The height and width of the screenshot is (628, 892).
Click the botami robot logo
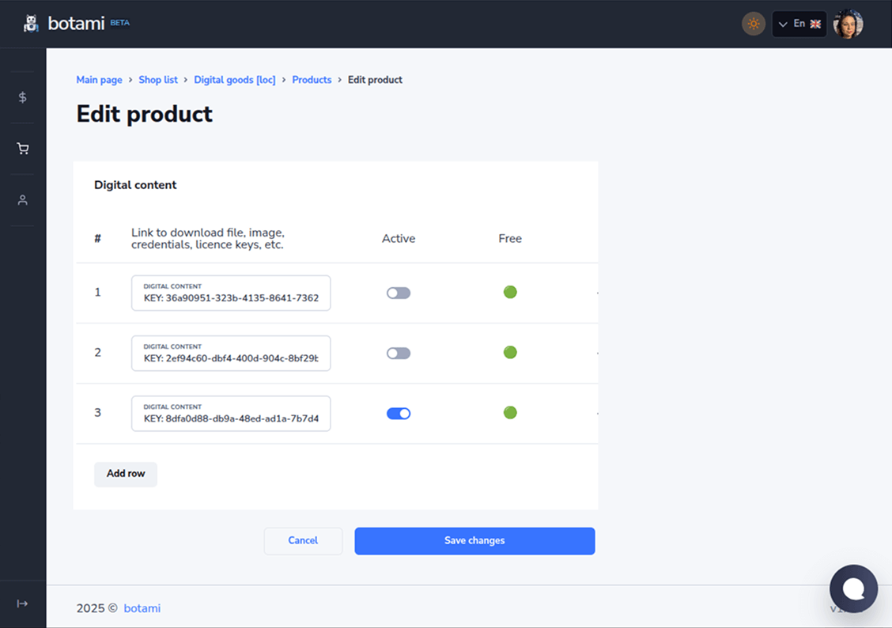click(x=31, y=23)
